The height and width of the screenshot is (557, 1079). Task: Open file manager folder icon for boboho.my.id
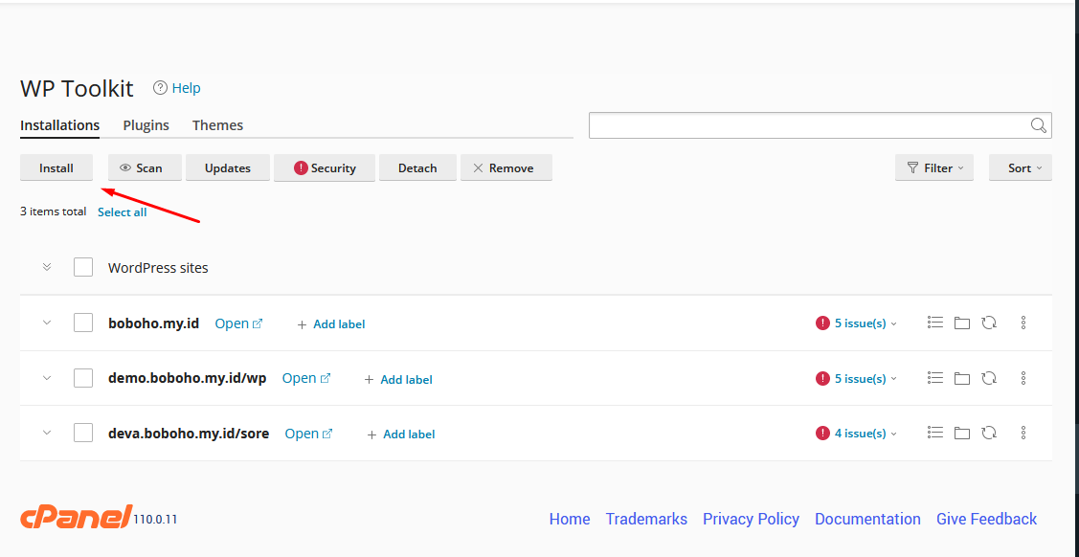(x=962, y=323)
